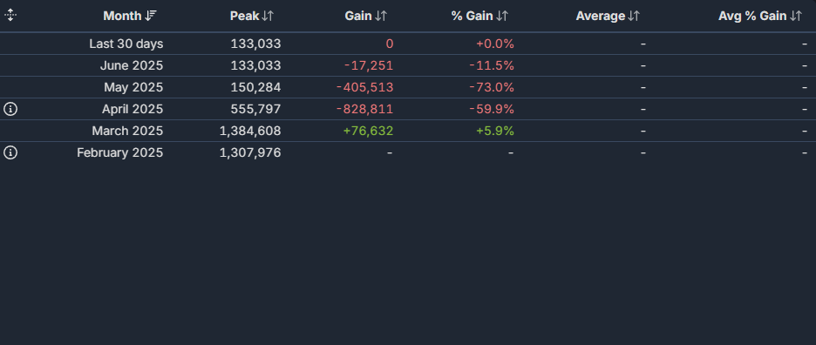Click the sort arrows icon next to % Gain
Viewport: 816px width, 345px height.
(501, 17)
